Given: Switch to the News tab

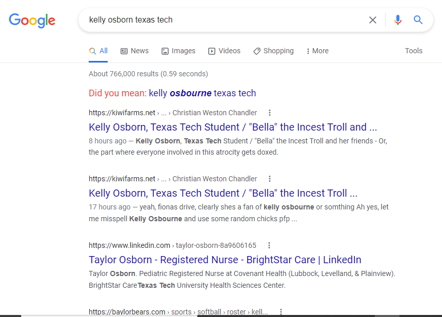Looking at the screenshot, I should point(134,51).
